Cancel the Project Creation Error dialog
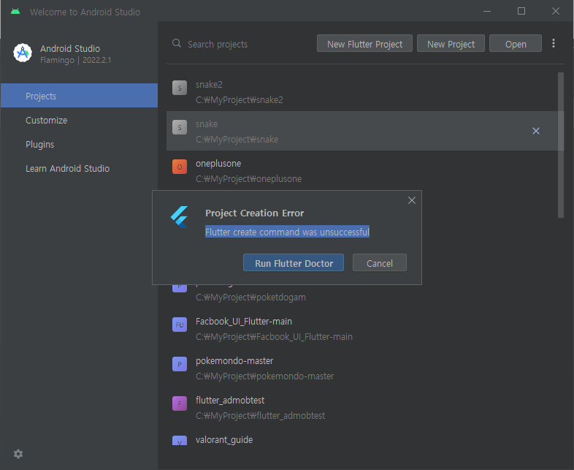Viewport: 574px width, 470px height. pos(379,262)
